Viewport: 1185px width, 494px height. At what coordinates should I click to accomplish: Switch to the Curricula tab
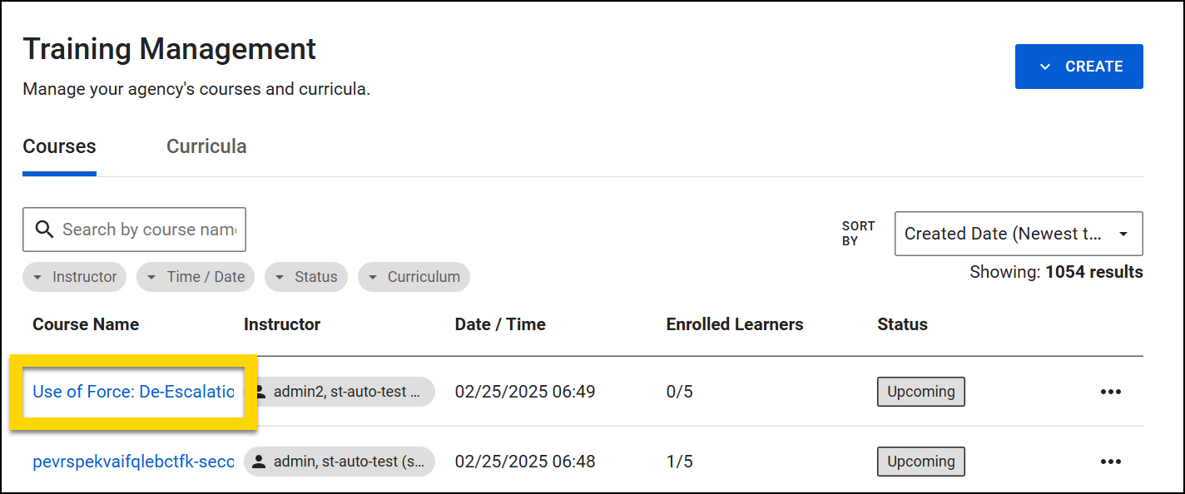[x=206, y=146]
